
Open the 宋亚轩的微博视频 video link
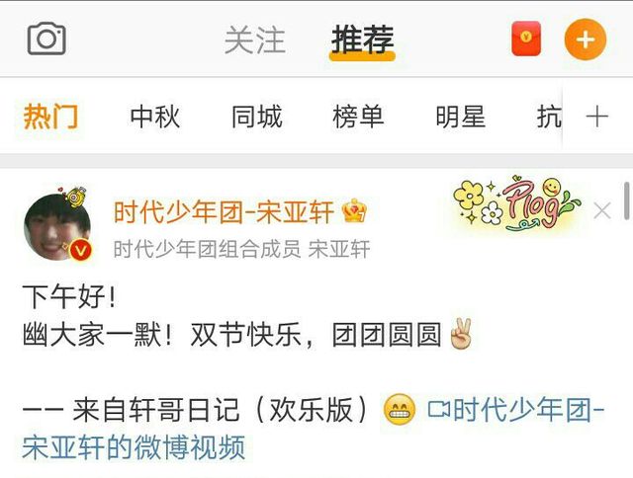[134, 447]
